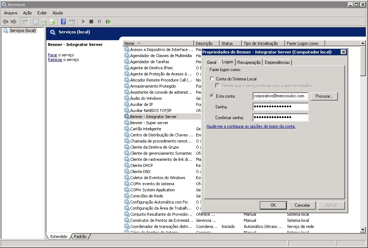Click the Pause Service toolbar icon
368x248 pixels.
click(100, 22)
